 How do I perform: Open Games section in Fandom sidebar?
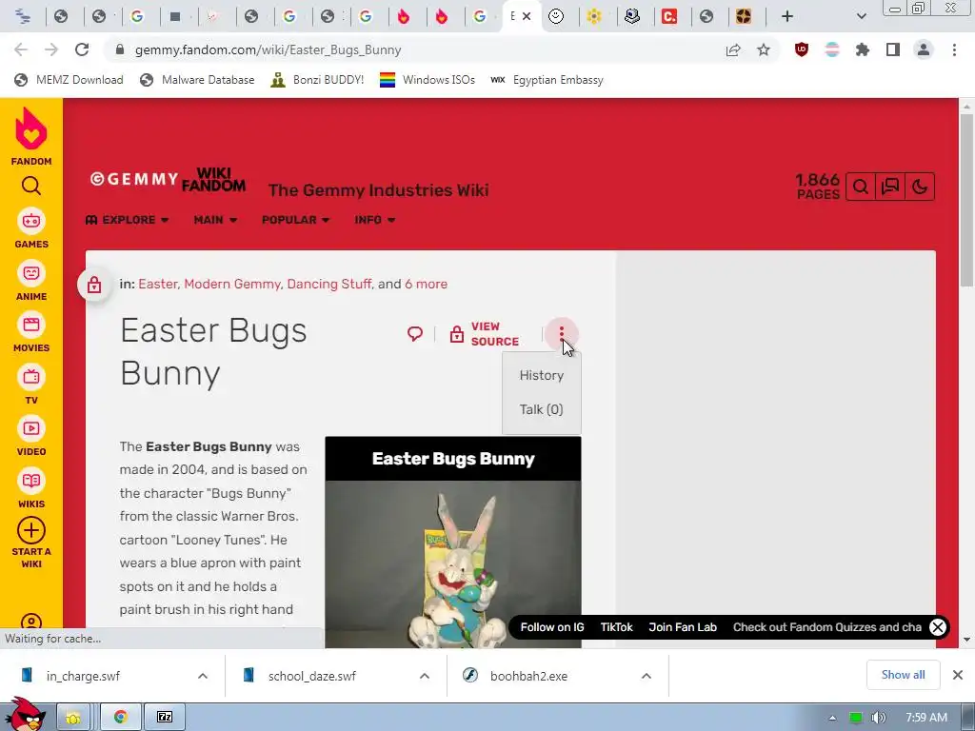[31, 228]
